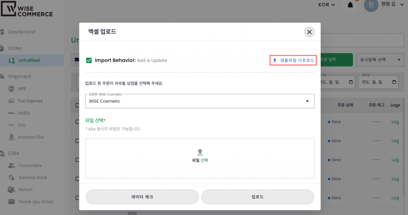Open the KOR language dropdown
This screenshot has width=408, height=215.
327,5
